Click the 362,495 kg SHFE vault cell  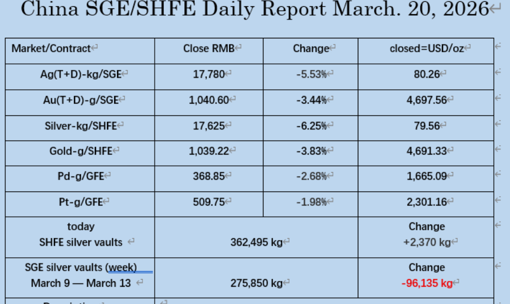(256, 243)
